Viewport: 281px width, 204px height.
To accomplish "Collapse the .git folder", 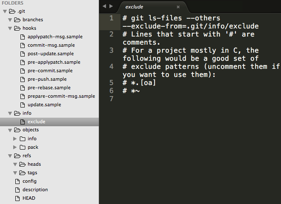I will 5,11.
